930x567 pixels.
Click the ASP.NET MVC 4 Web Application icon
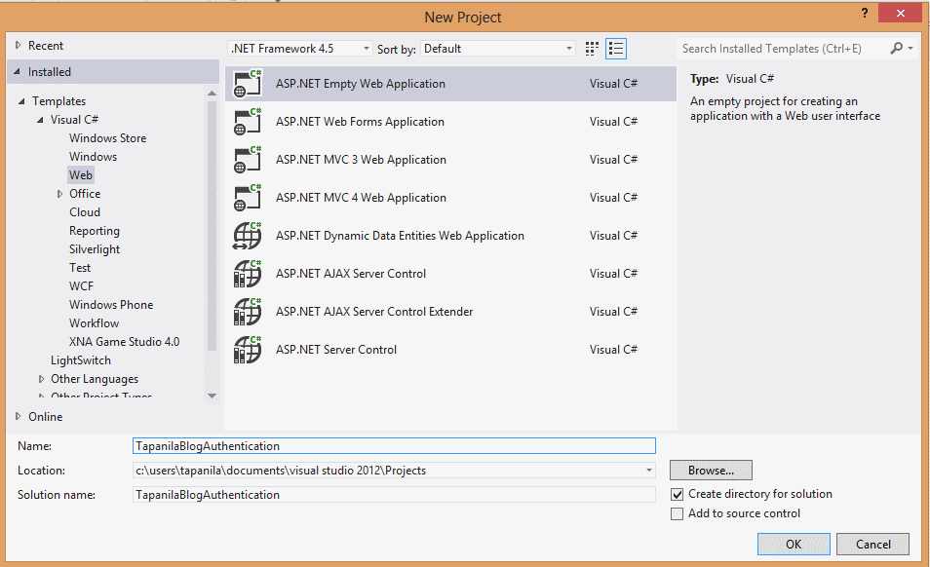pos(248,198)
